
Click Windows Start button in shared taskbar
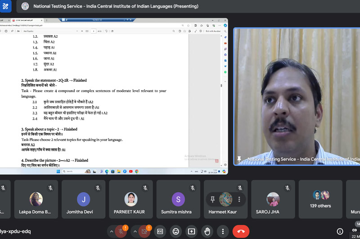tap(58, 171)
